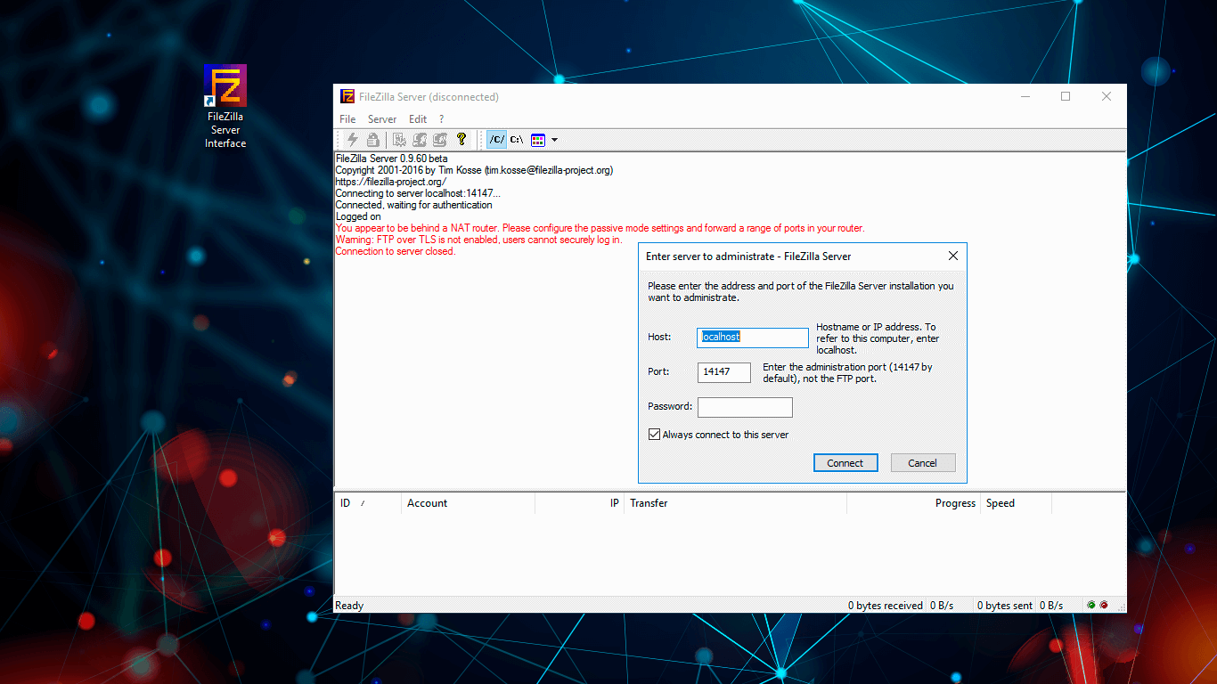Click the green status light in status bar
1217x684 pixels.
coord(1090,605)
